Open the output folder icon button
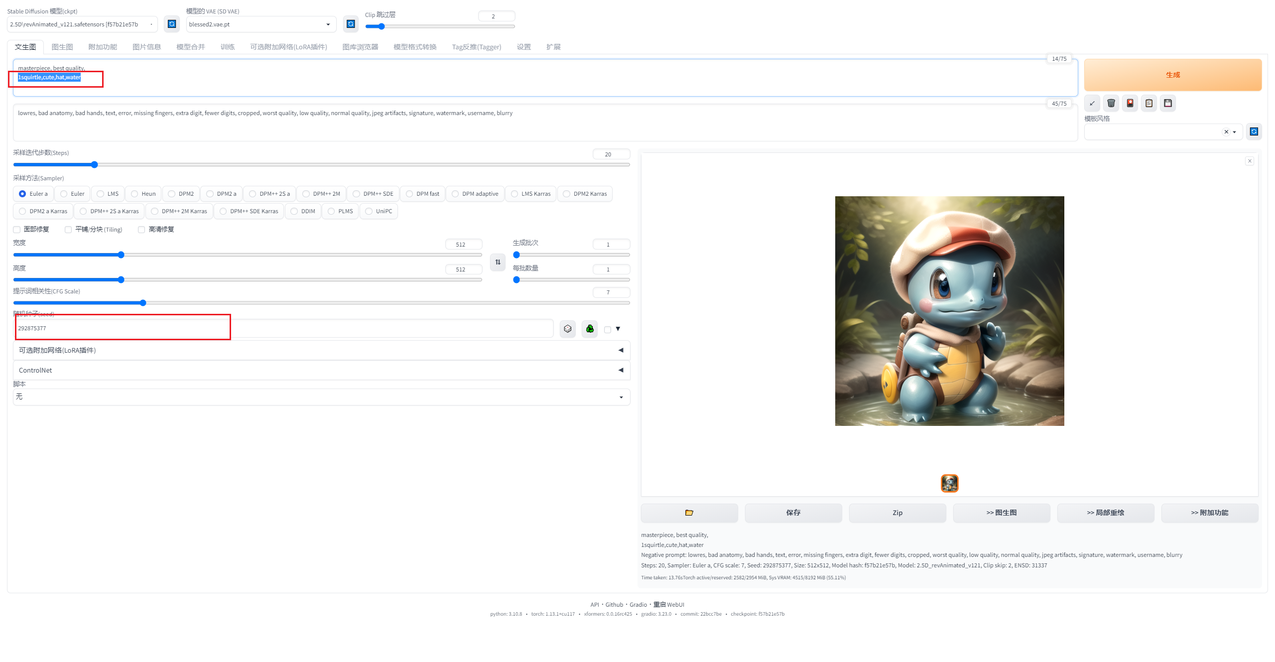The height and width of the screenshot is (662, 1275). (689, 513)
